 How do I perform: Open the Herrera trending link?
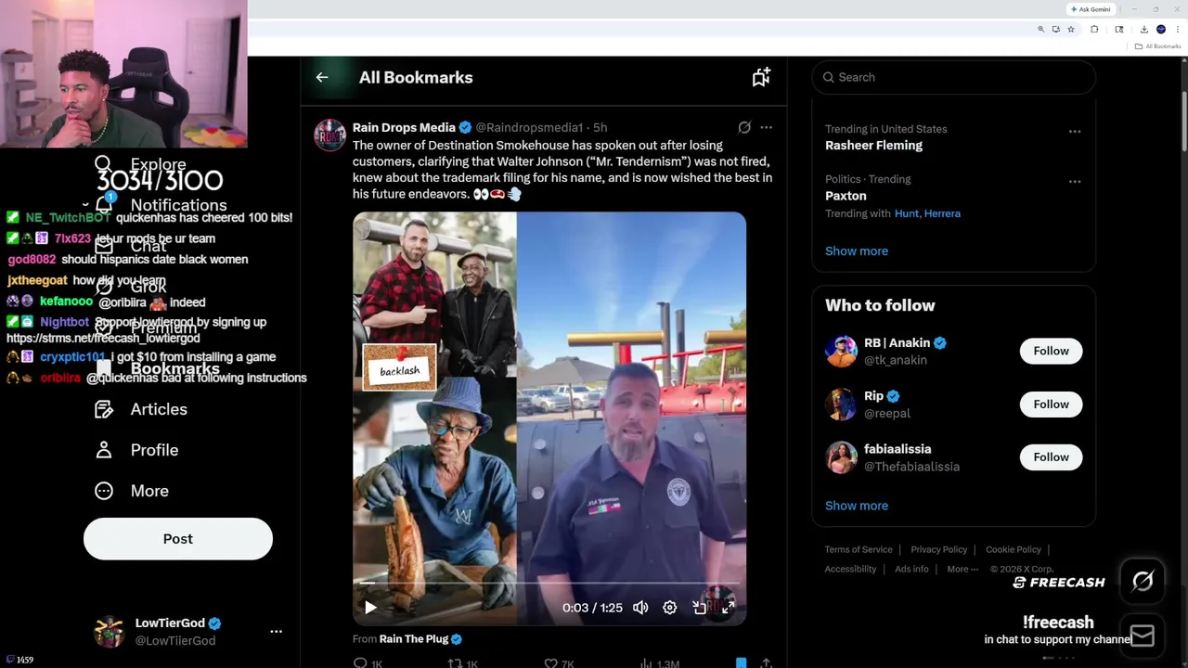(x=942, y=213)
